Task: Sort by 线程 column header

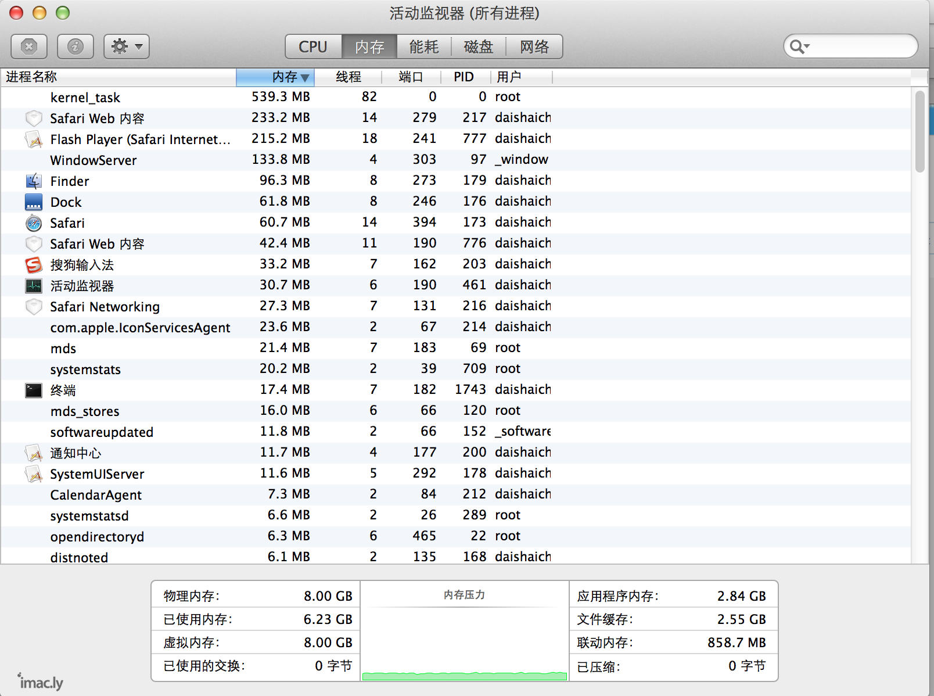Action: pyautogui.click(x=349, y=77)
